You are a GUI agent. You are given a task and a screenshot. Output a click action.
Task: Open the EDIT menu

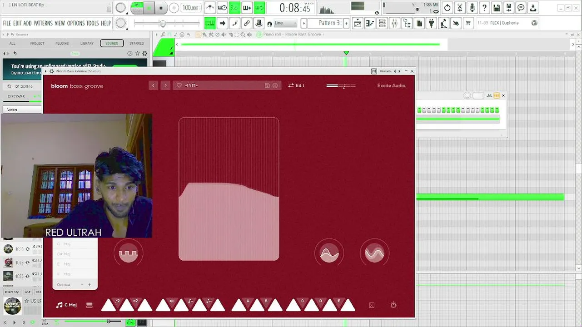click(x=17, y=23)
